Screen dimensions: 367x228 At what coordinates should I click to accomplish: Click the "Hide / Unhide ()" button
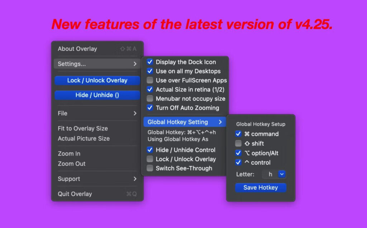tap(97, 95)
